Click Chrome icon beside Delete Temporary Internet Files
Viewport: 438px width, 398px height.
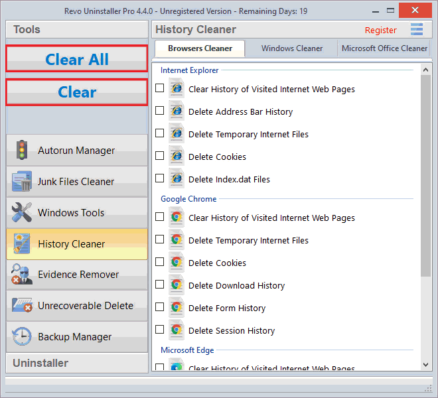[x=177, y=239]
